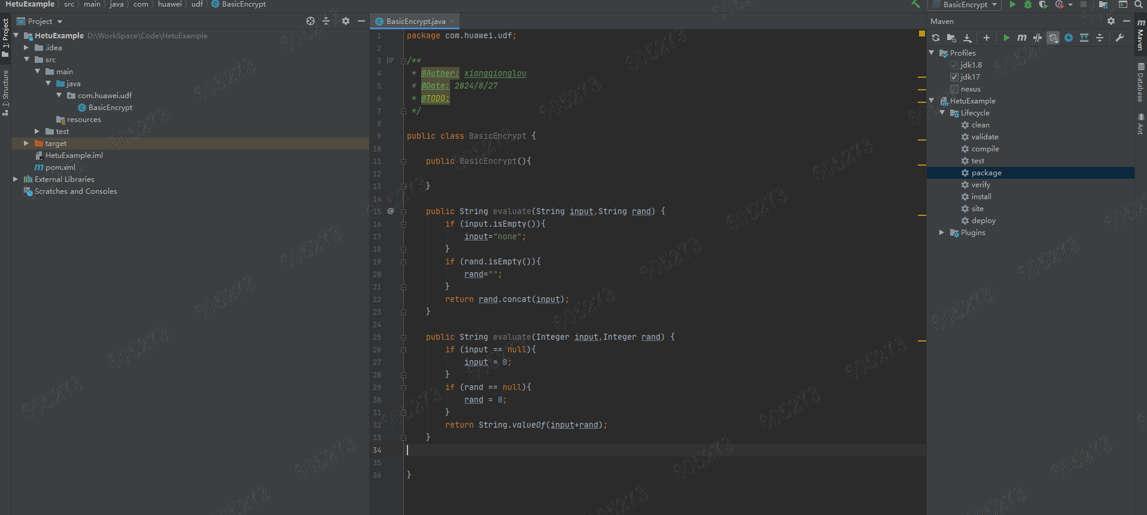Switch to the BasicEncrypt.java editor tab
The width and height of the screenshot is (1147, 515).
pyautogui.click(x=415, y=22)
